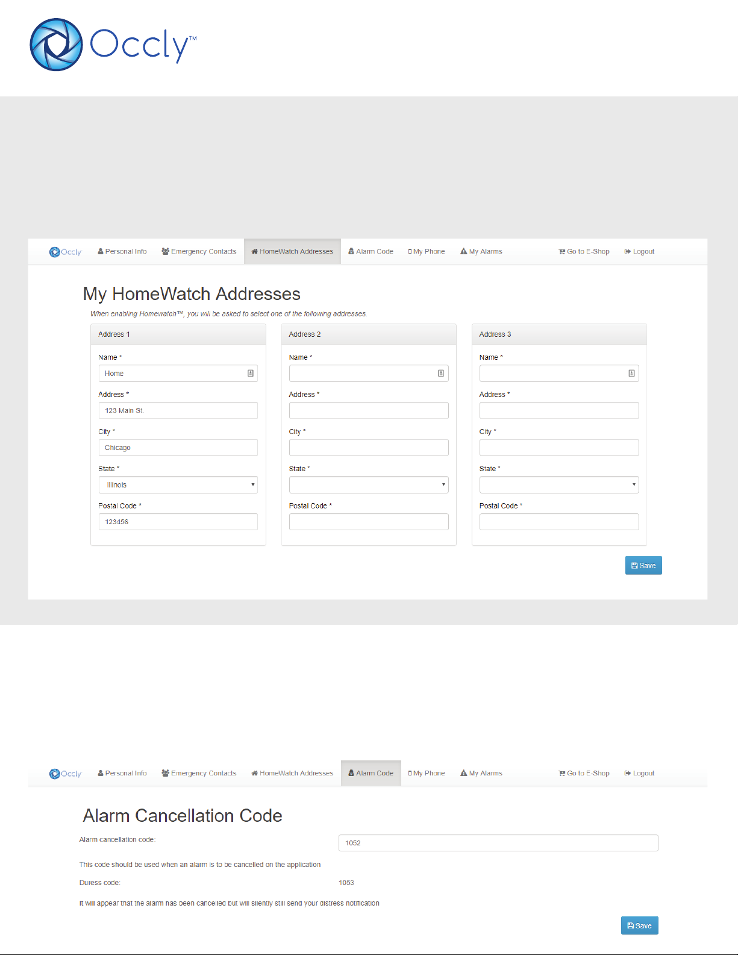Open Address 1 State dropdown showing Illinois
The height and width of the screenshot is (955, 738).
pos(178,485)
